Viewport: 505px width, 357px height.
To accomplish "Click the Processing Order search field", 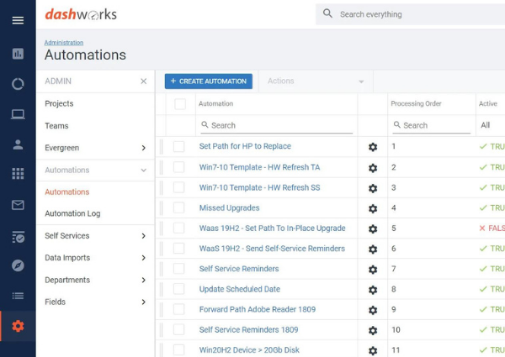I will (x=432, y=125).
